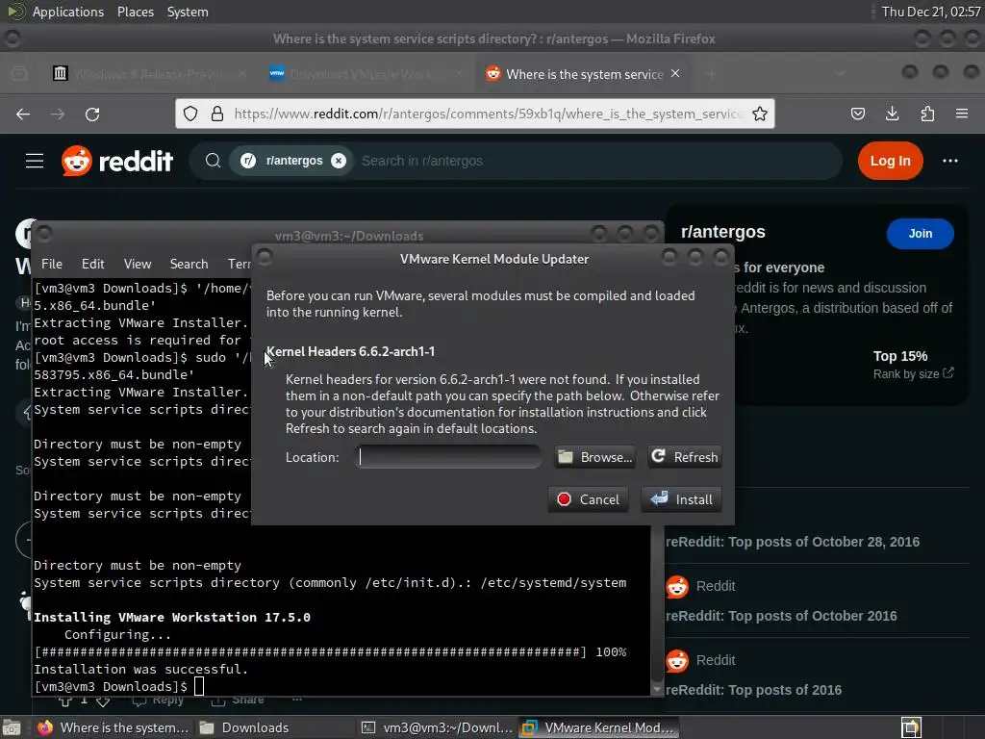Open the Rank by size link
Viewport: 985px width, 739px height.
913,374
